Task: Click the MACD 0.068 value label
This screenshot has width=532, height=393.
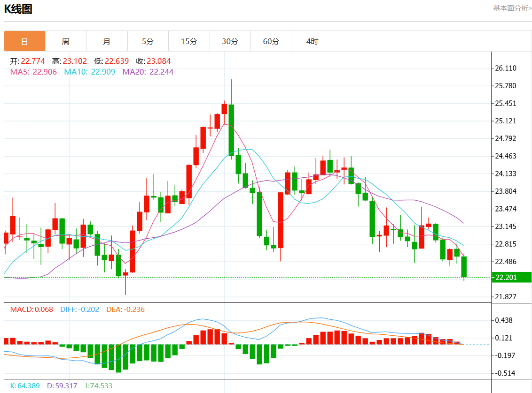Action: [x=31, y=310]
